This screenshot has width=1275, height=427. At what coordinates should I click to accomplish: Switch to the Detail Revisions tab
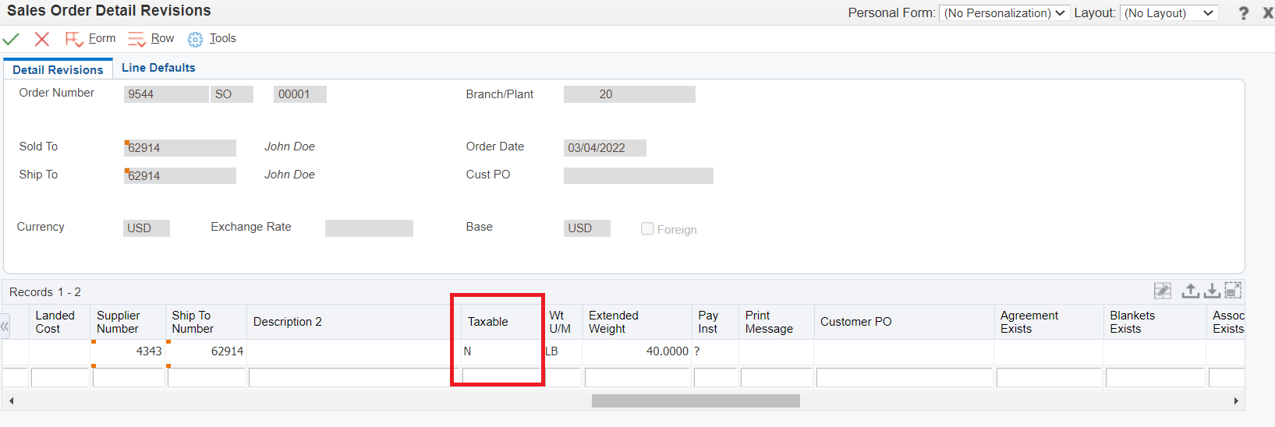58,69
